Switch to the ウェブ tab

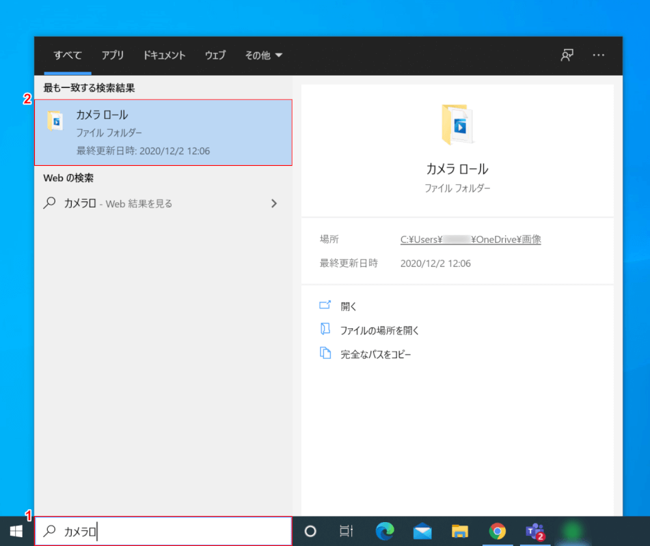click(215, 55)
